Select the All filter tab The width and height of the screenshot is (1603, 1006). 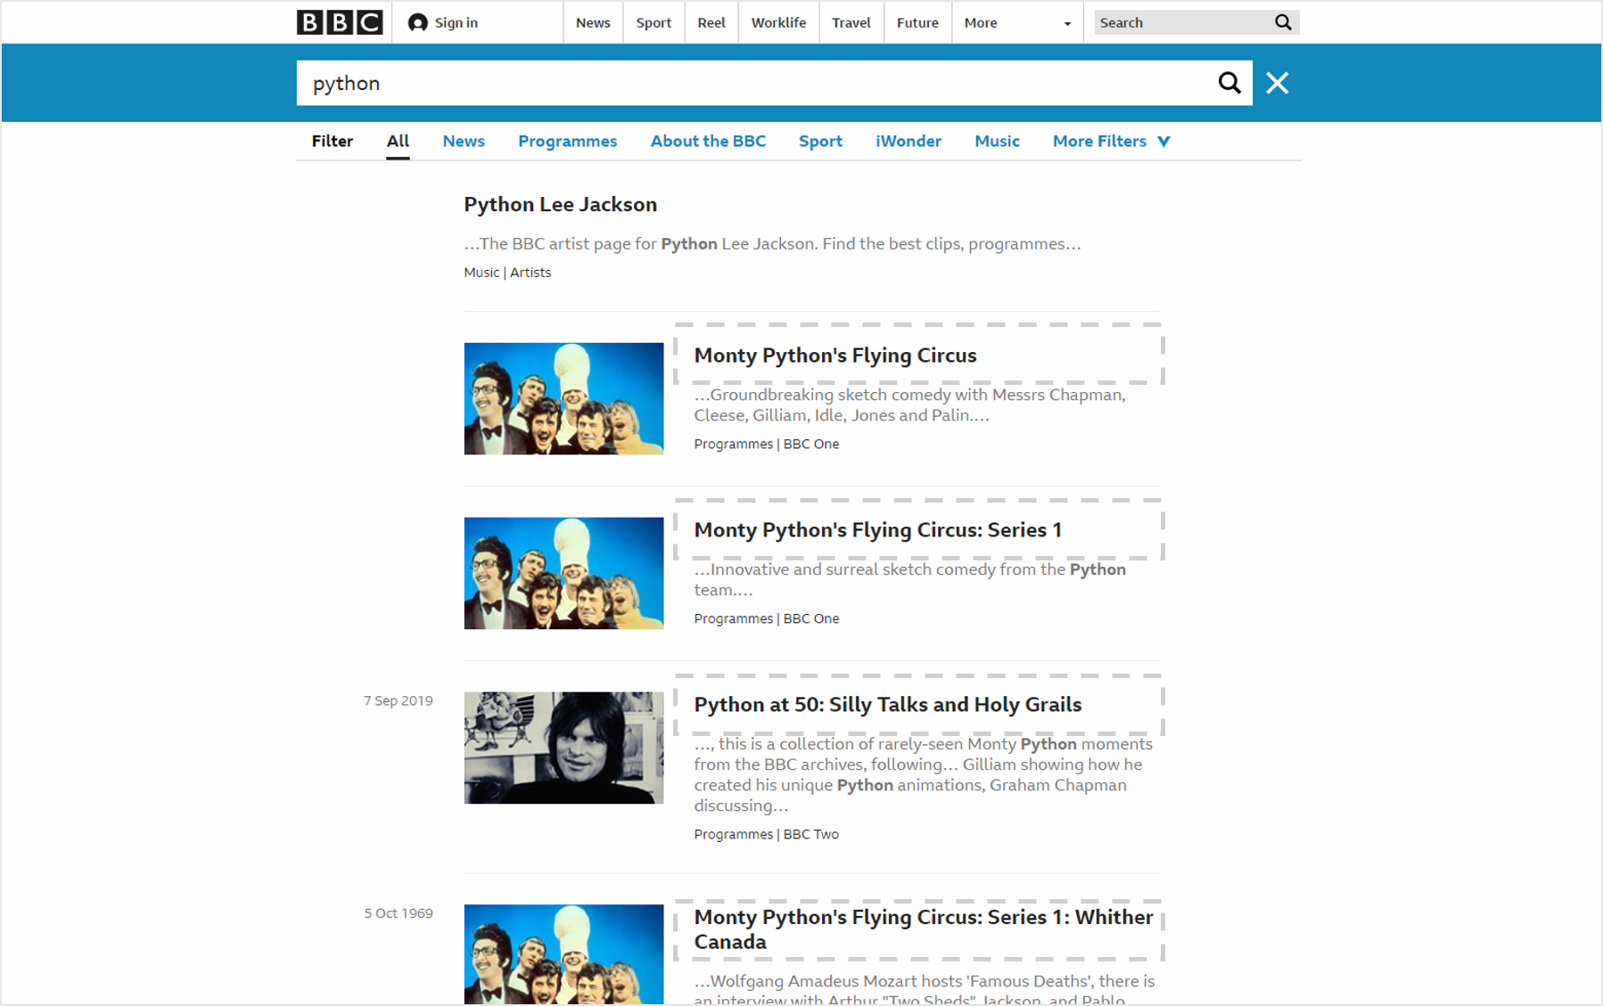(x=398, y=142)
